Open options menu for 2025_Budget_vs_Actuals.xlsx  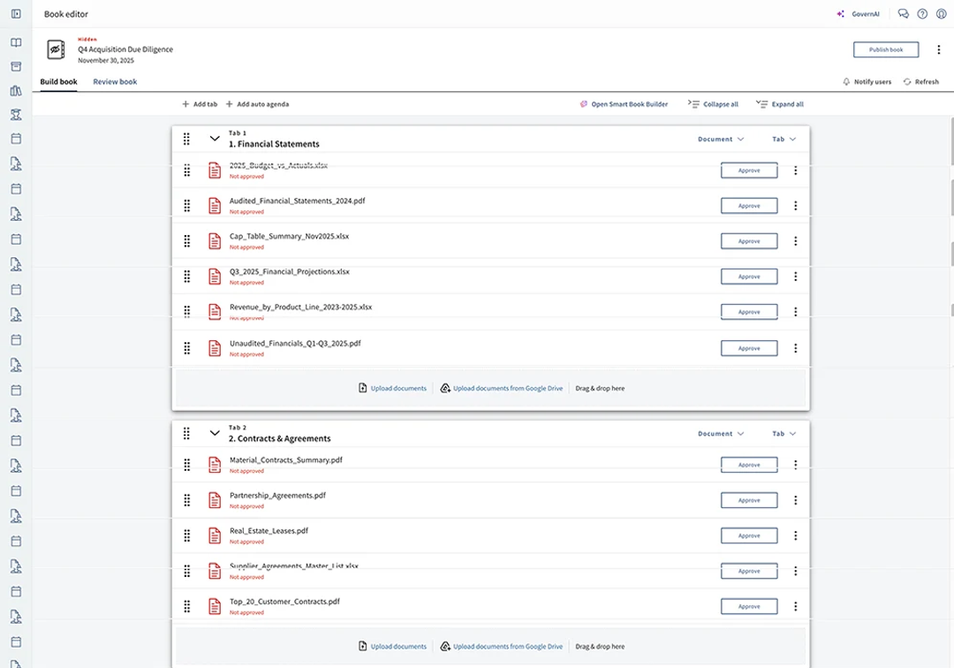(795, 171)
